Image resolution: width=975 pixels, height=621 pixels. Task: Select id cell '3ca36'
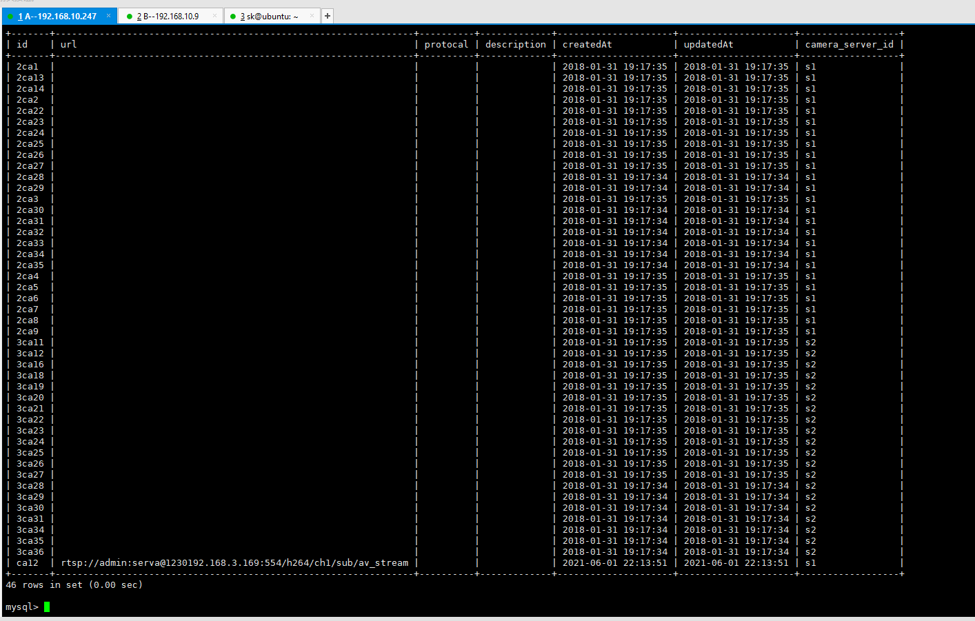click(x=30, y=551)
